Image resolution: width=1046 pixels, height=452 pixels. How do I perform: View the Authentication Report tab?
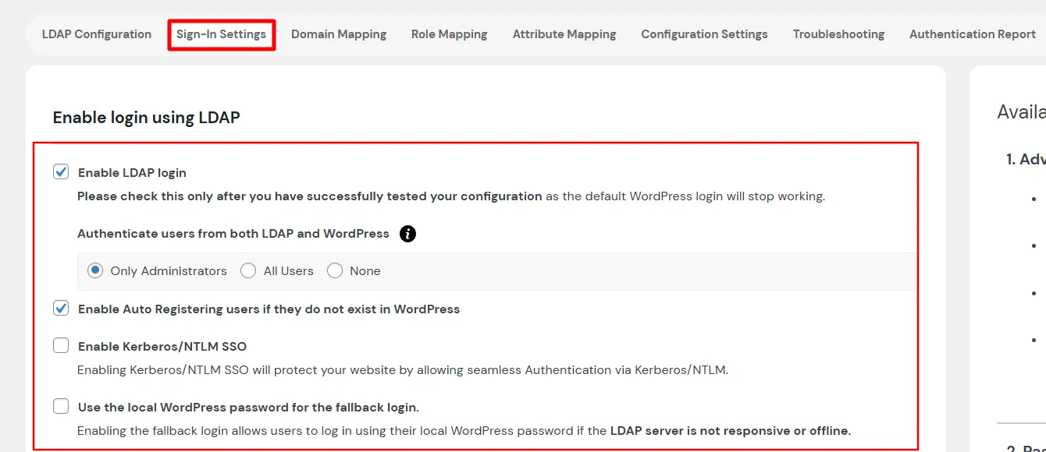(x=972, y=34)
